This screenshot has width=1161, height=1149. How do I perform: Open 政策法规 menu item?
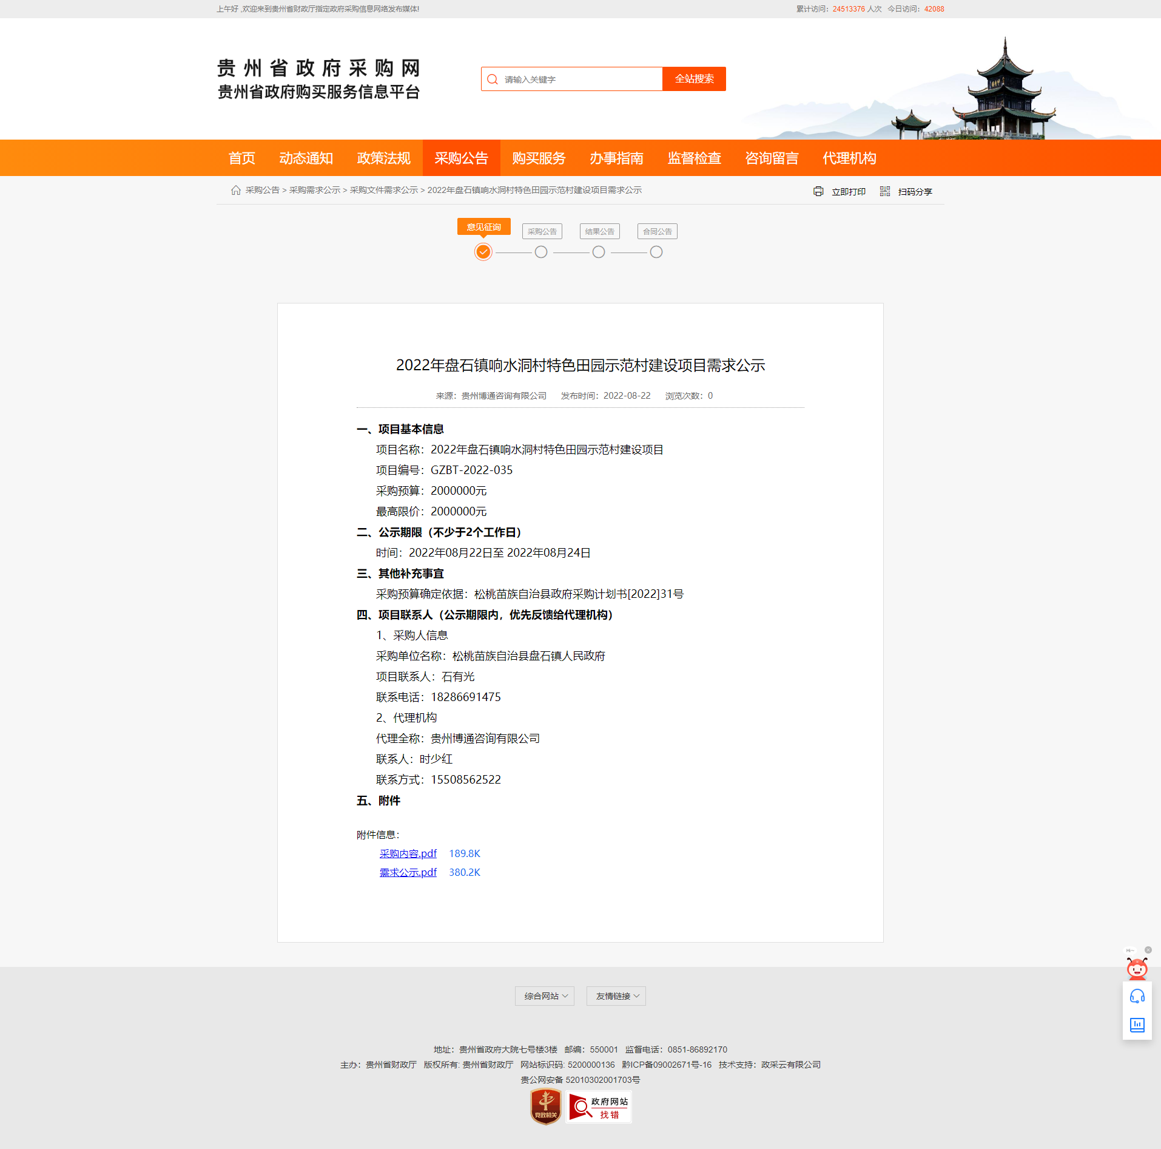[384, 158]
